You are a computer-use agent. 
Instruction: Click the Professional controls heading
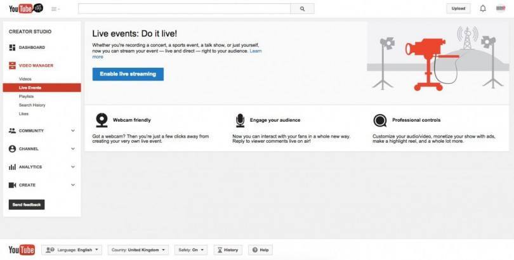(x=416, y=120)
